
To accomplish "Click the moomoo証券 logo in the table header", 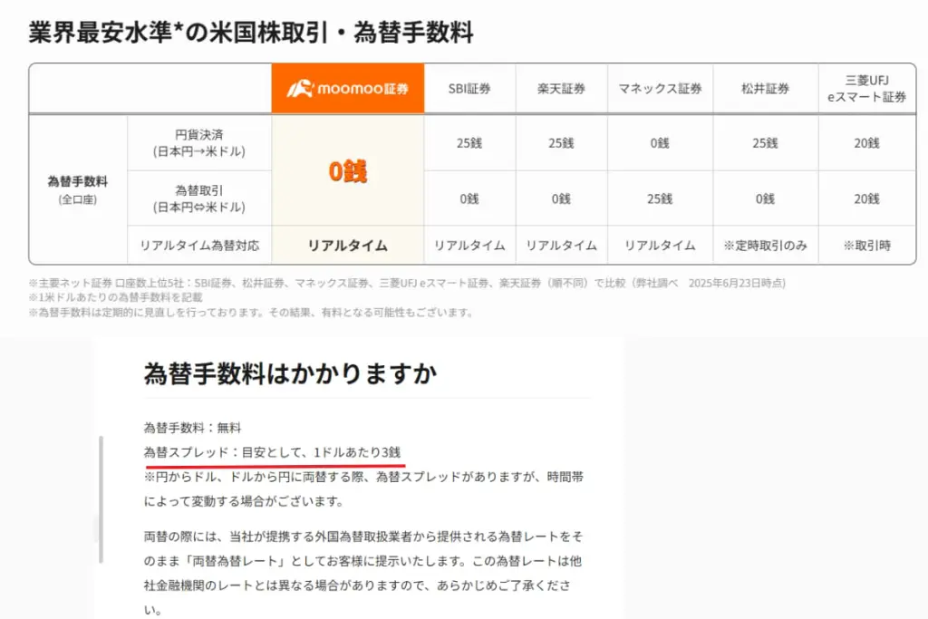I will coord(347,88).
